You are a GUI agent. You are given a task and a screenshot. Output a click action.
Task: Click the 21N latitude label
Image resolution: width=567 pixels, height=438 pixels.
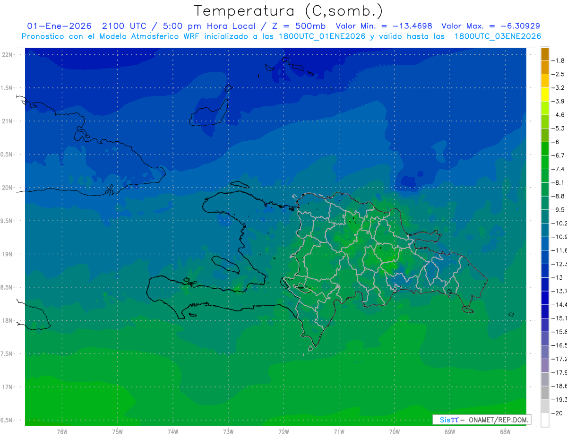coord(8,121)
